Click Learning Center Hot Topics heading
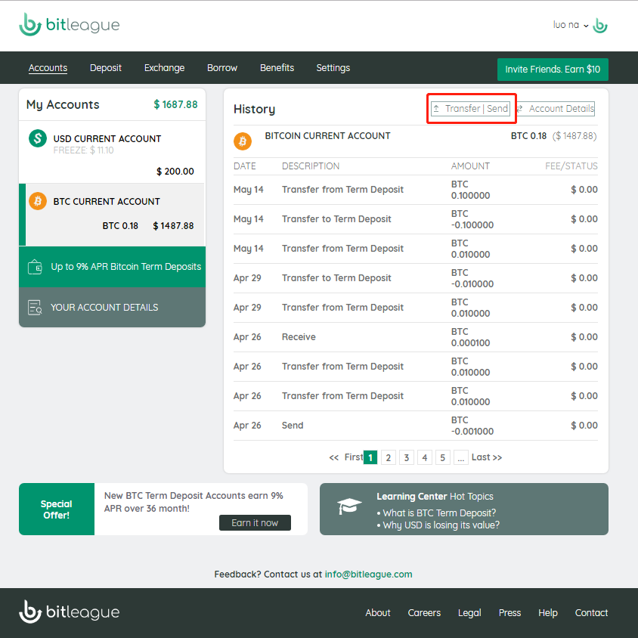This screenshot has width=638, height=638. point(435,497)
